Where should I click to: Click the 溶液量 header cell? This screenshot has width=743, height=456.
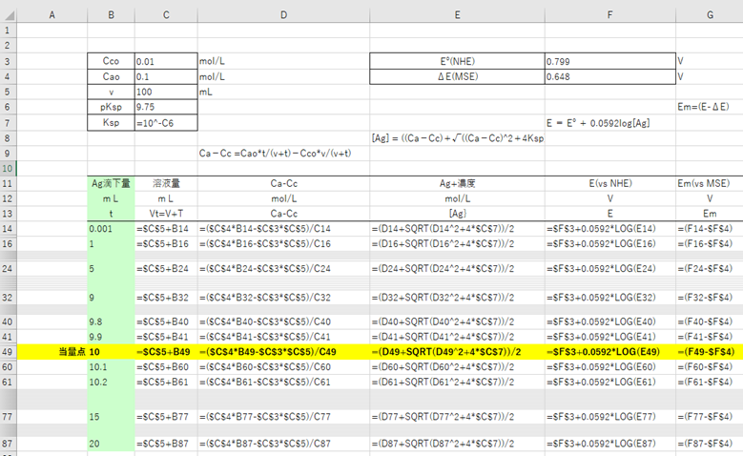coord(166,183)
